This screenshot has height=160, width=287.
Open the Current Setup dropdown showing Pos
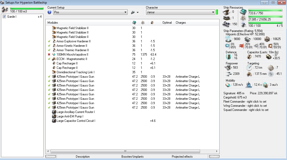90,12
